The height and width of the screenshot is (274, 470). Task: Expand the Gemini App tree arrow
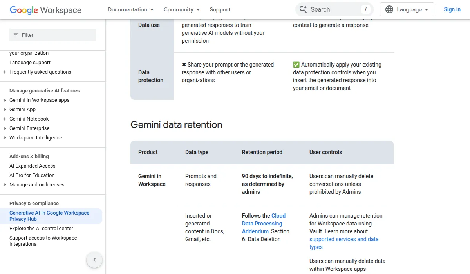[5, 110]
